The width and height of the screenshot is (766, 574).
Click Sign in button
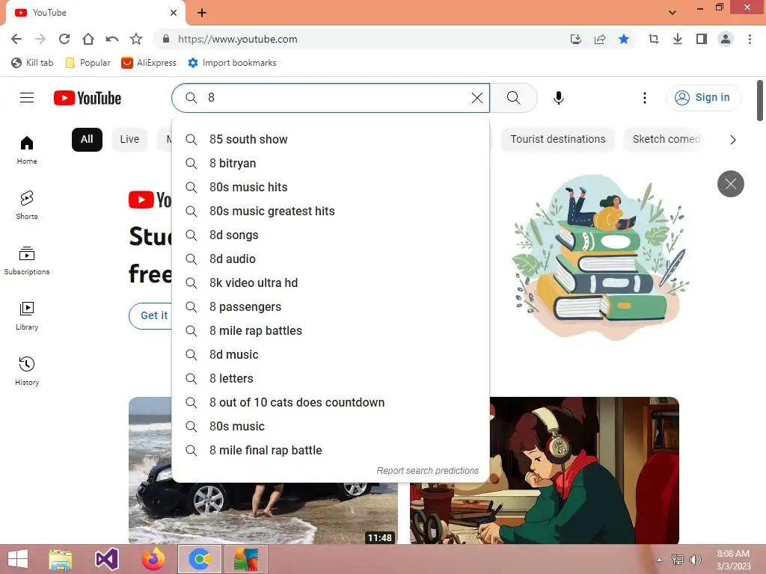click(x=703, y=98)
